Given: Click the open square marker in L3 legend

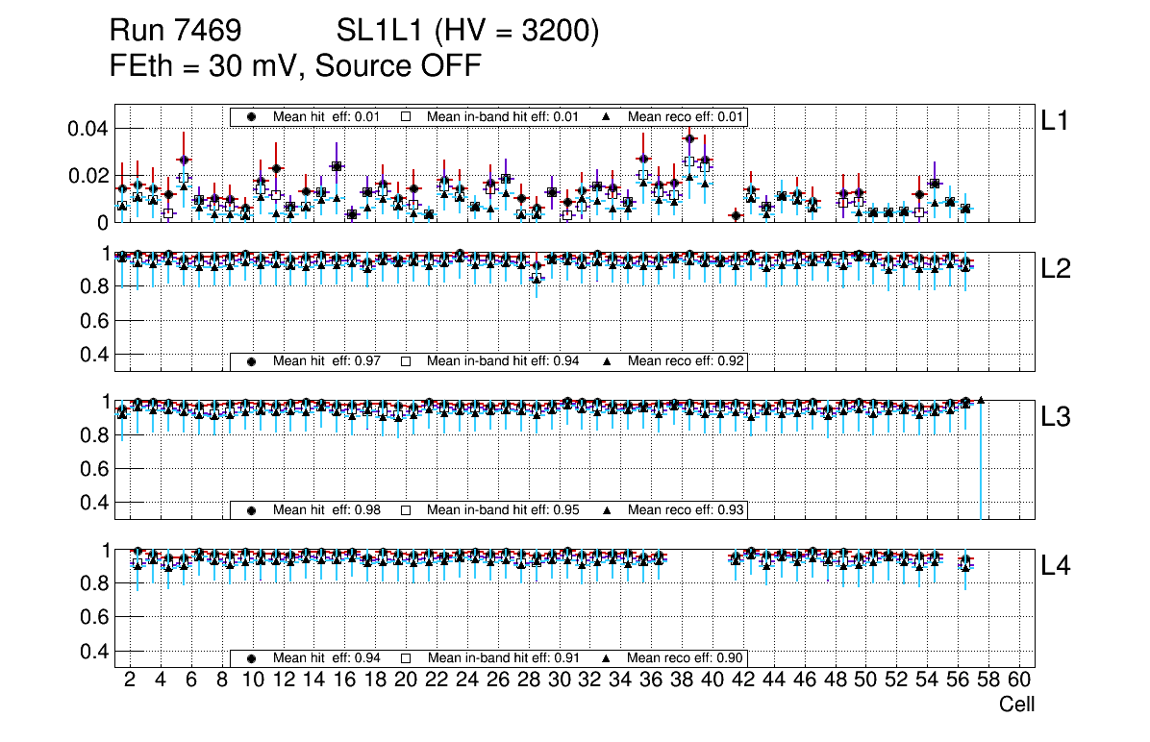Looking at the screenshot, I should [406, 509].
